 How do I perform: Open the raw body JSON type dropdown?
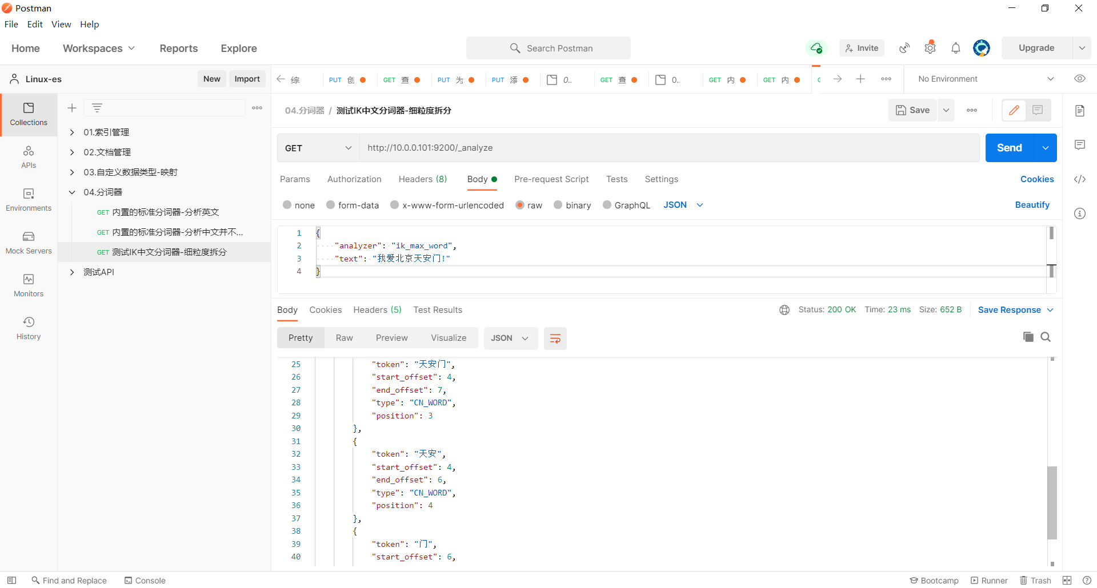(683, 205)
